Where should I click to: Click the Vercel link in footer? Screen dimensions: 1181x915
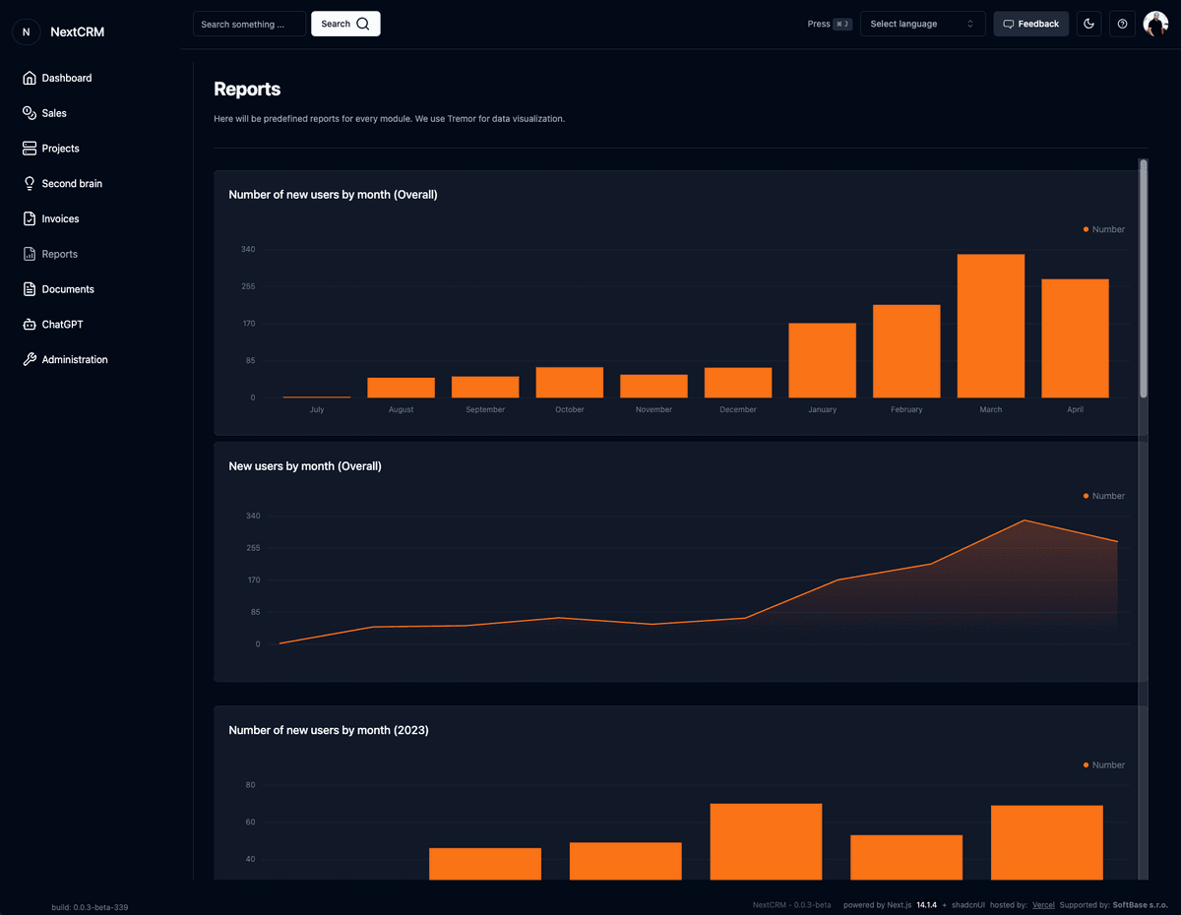[x=1043, y=904]
